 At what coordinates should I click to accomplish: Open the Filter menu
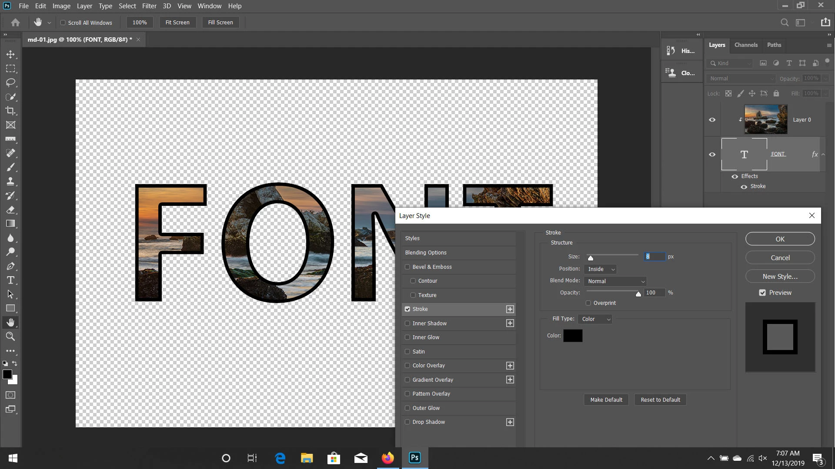click(149, 6)
